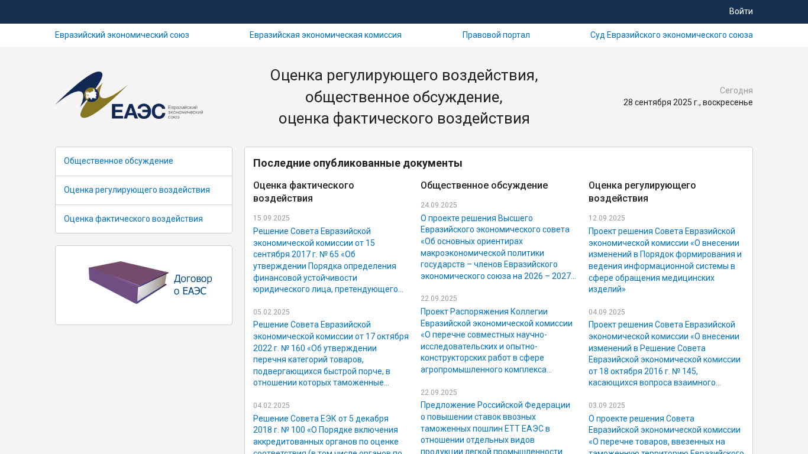Click the ЕАЭС logo
Screen dimensions: 808x454
129,96
